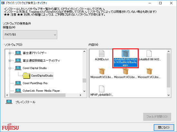Maximize the ドライバ・ソフトウェア検索ユーティリティ window
Image resolution: width=177 pixels, height=132 pixels.
pos(160,3)
